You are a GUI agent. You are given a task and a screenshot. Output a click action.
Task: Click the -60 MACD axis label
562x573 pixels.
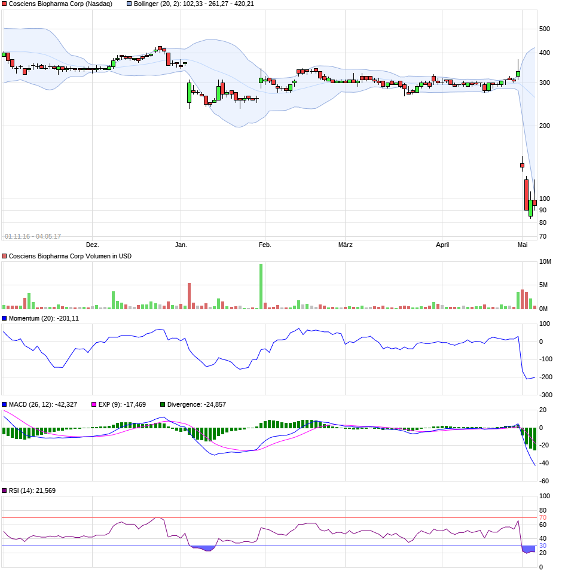[545, 481]
